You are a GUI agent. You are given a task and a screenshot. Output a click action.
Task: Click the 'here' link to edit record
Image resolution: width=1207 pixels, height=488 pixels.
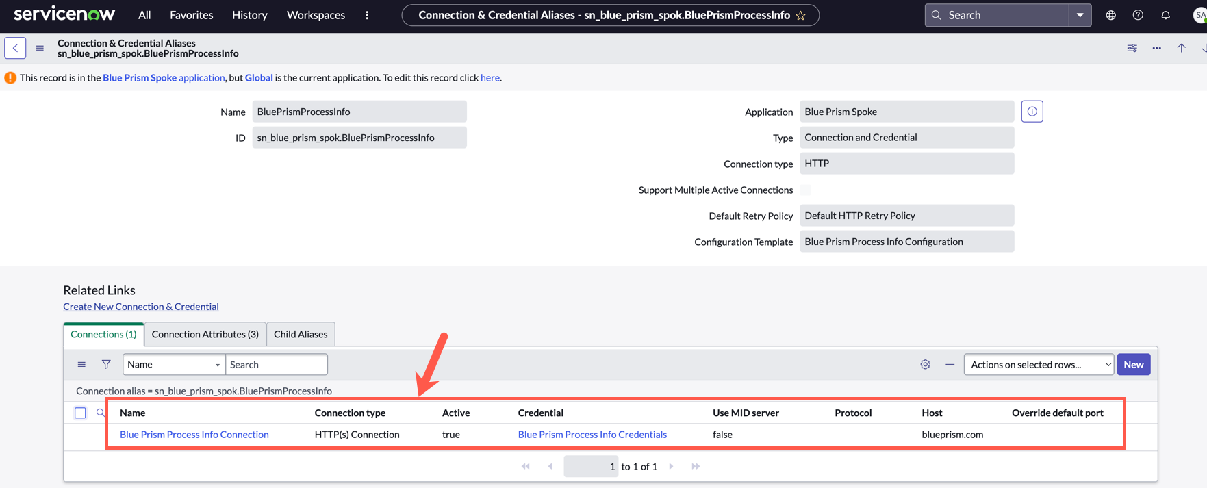(x=490, y=78)
